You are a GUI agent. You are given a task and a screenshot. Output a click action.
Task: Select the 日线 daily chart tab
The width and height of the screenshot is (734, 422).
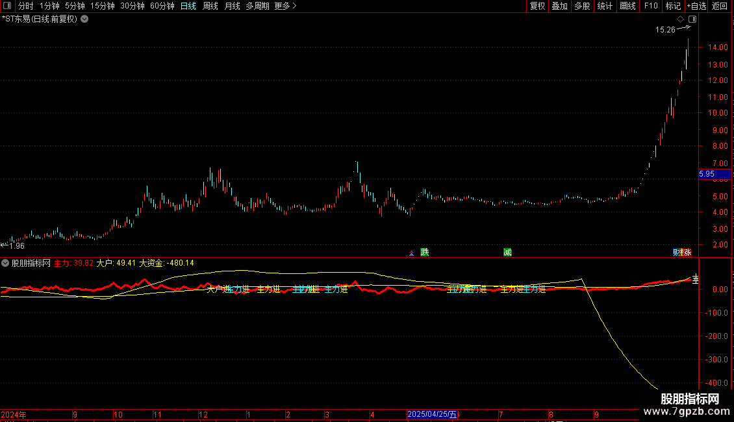[x=188, y=6]
